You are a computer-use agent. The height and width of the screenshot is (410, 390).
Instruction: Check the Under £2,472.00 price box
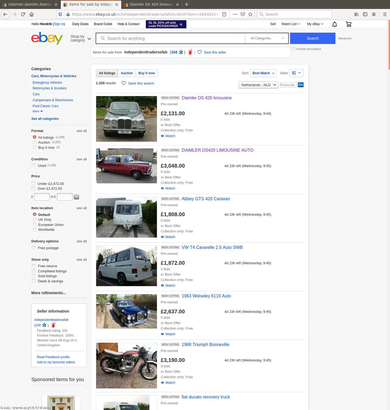pyautogui.click(x=33, y=183)
